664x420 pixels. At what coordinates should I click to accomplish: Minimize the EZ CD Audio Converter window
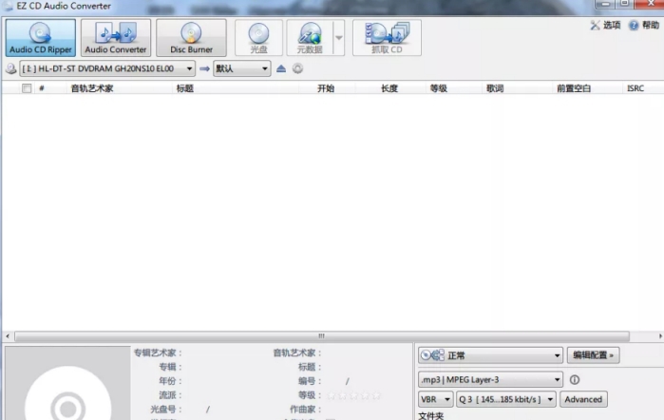pos(604,4)
